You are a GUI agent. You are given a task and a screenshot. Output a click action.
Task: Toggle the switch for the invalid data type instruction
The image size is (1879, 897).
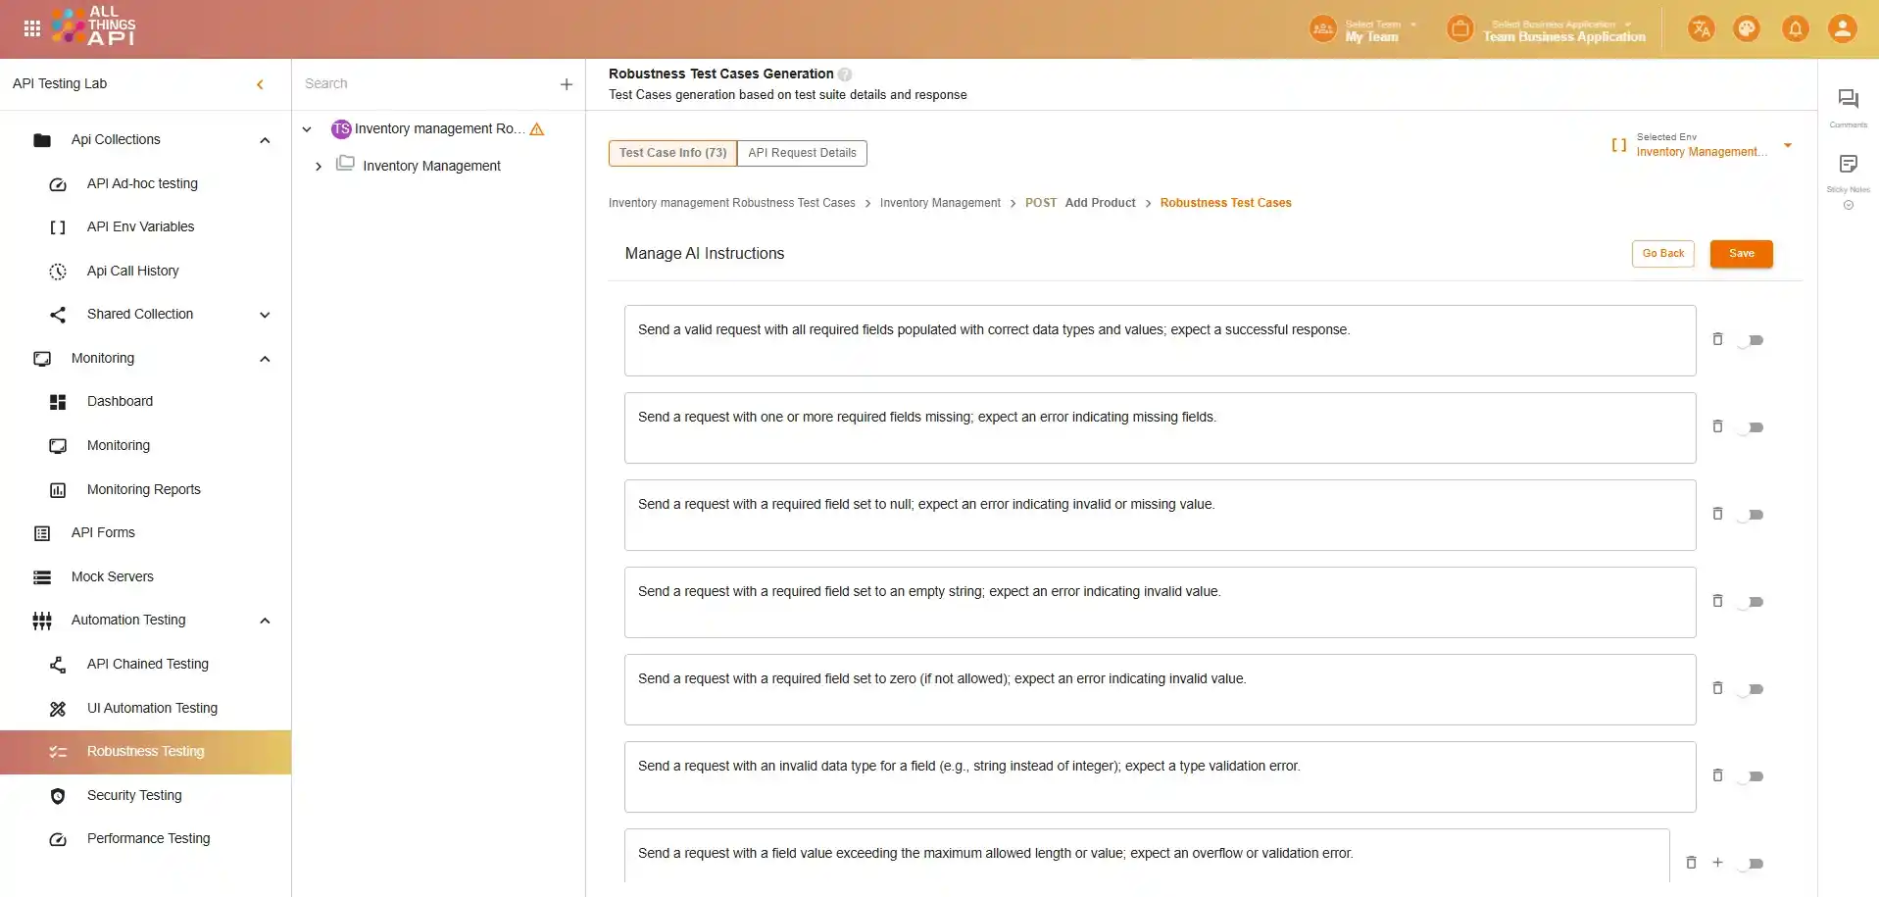pos(1751,776)
